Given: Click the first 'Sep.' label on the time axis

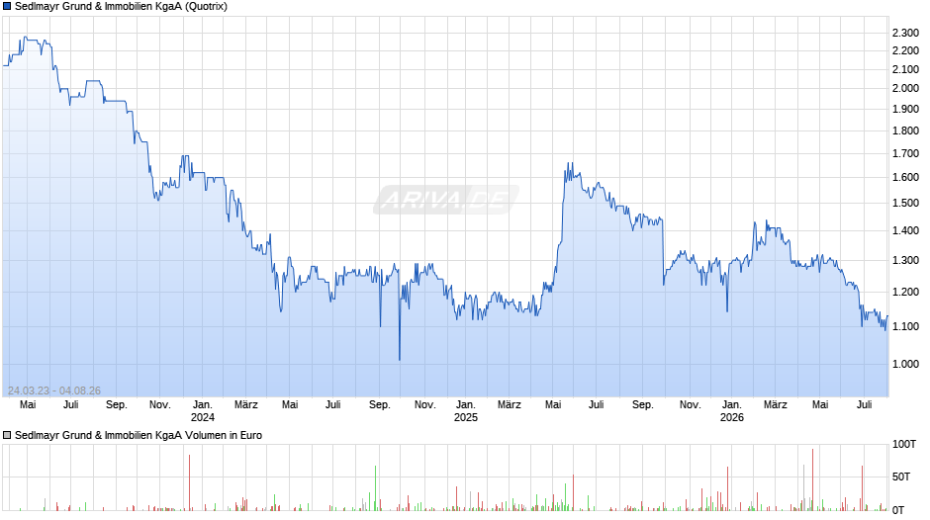Looking at the screenshot, I should pos(117,405).
